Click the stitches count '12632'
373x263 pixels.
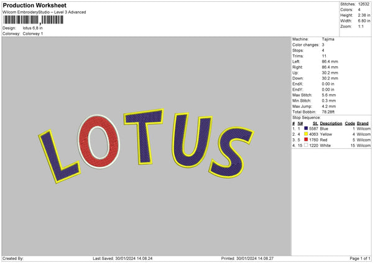(x=364, y=4)
